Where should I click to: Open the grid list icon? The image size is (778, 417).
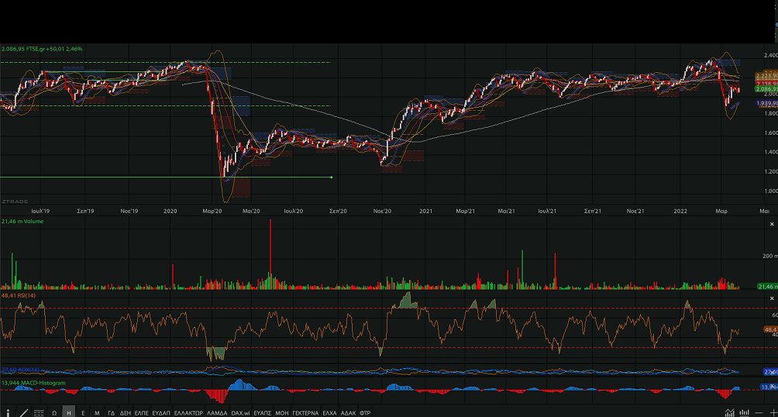coord(39,412)
